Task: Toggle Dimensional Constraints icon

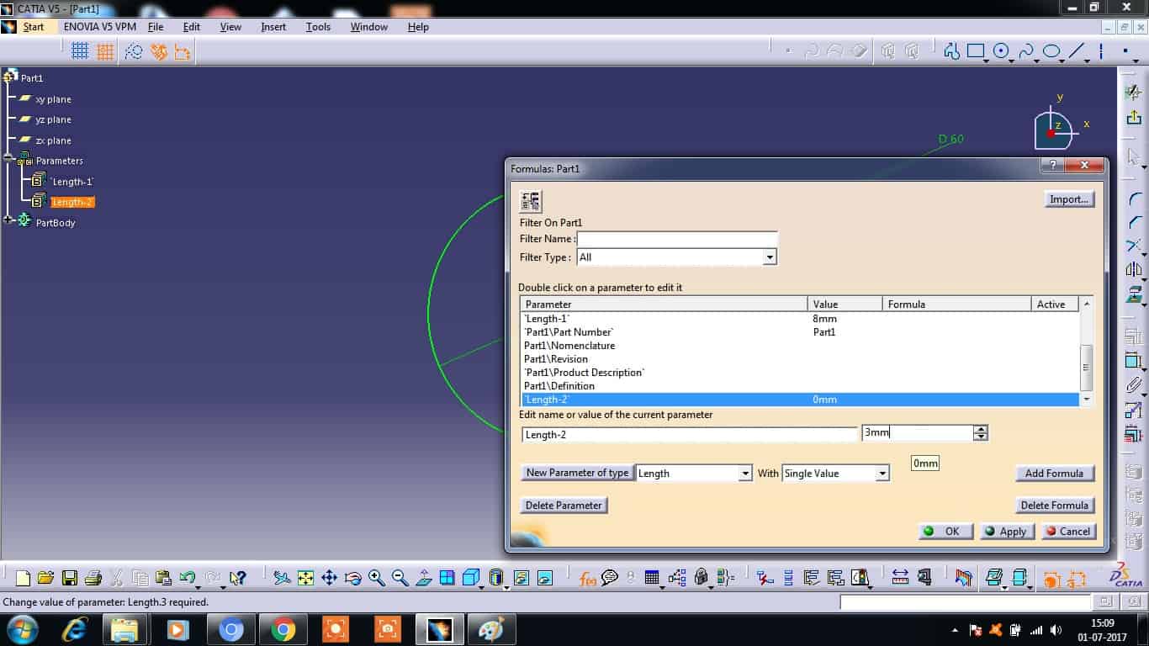Action: tap(183, 51)
